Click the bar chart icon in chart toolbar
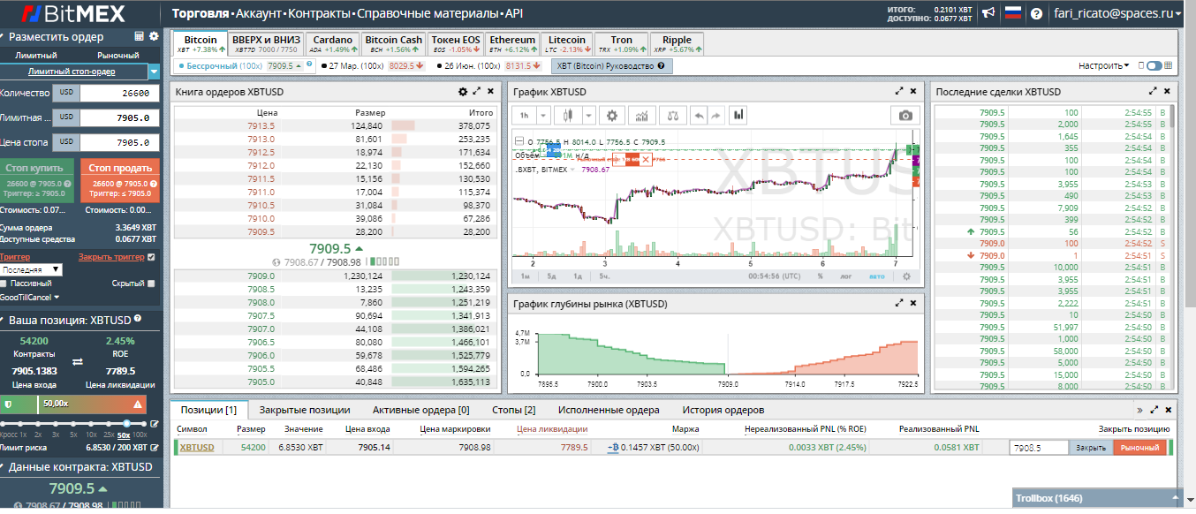Viewport: 1196px width, 514px height. tap(739, 116)
